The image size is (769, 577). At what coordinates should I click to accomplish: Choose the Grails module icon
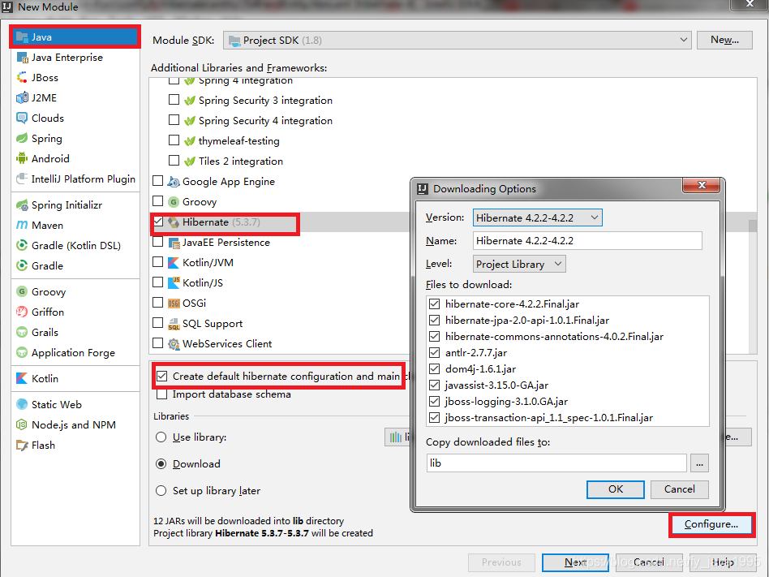22,333
